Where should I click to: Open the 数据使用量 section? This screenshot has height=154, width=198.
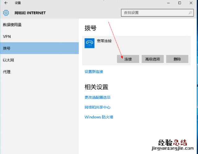[x=12, y=25]
